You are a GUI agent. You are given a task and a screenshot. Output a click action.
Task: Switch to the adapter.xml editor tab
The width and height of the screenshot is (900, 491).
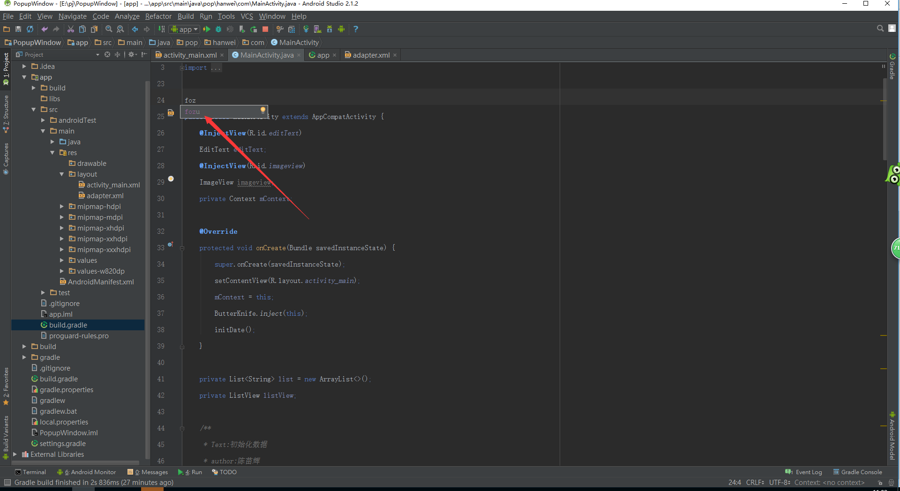(x=371, y=55)
